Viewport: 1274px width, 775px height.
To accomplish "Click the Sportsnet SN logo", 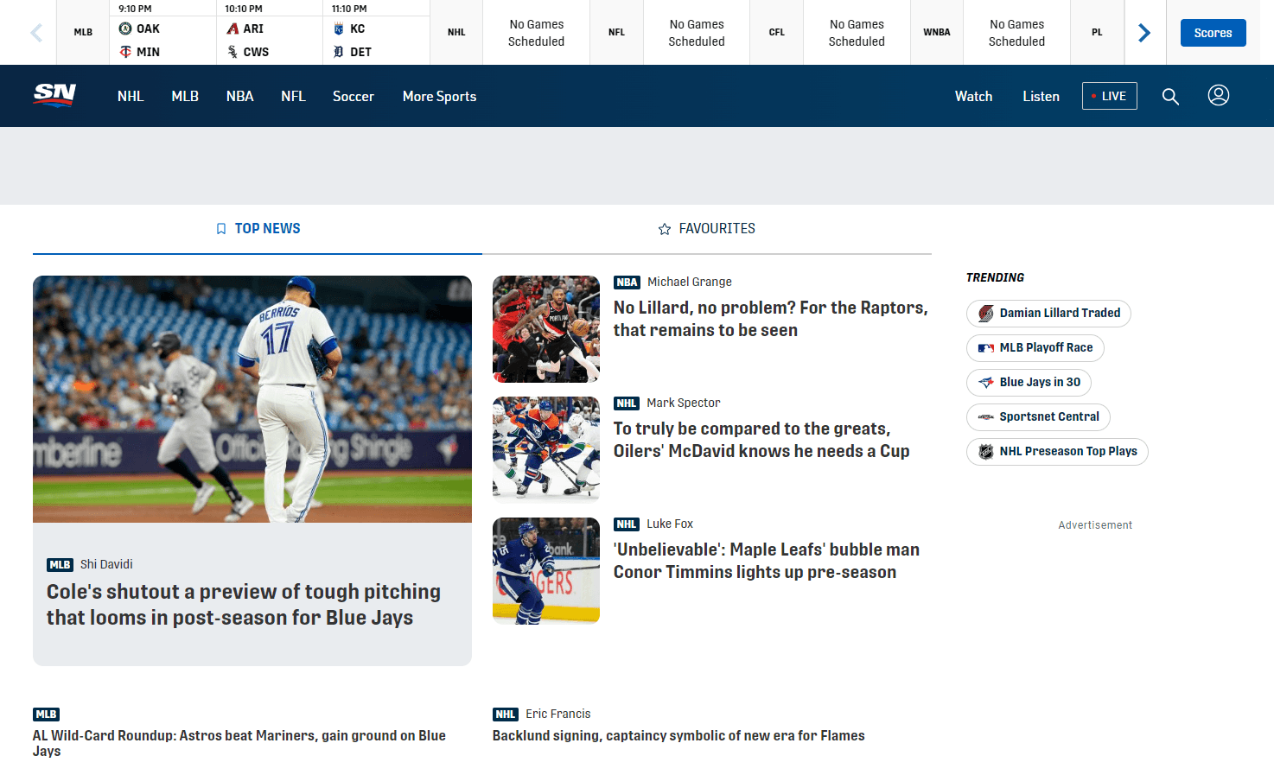I will tap(54, 95).
